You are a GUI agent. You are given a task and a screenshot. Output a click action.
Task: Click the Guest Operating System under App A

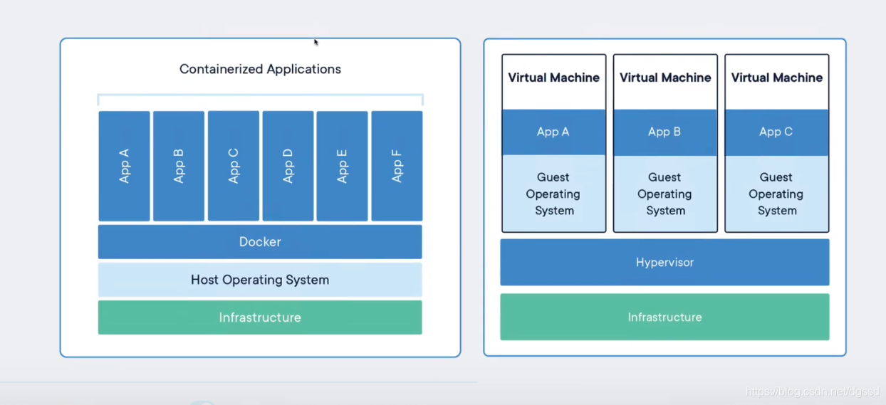pyautogui.click(x=553, y=194)
